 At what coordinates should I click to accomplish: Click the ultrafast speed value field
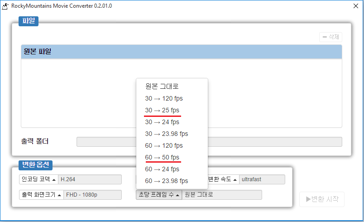click(262, 179)
